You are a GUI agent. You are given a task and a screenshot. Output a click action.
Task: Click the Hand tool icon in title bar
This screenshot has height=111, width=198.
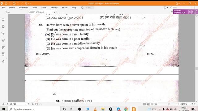tap(26, 3)
